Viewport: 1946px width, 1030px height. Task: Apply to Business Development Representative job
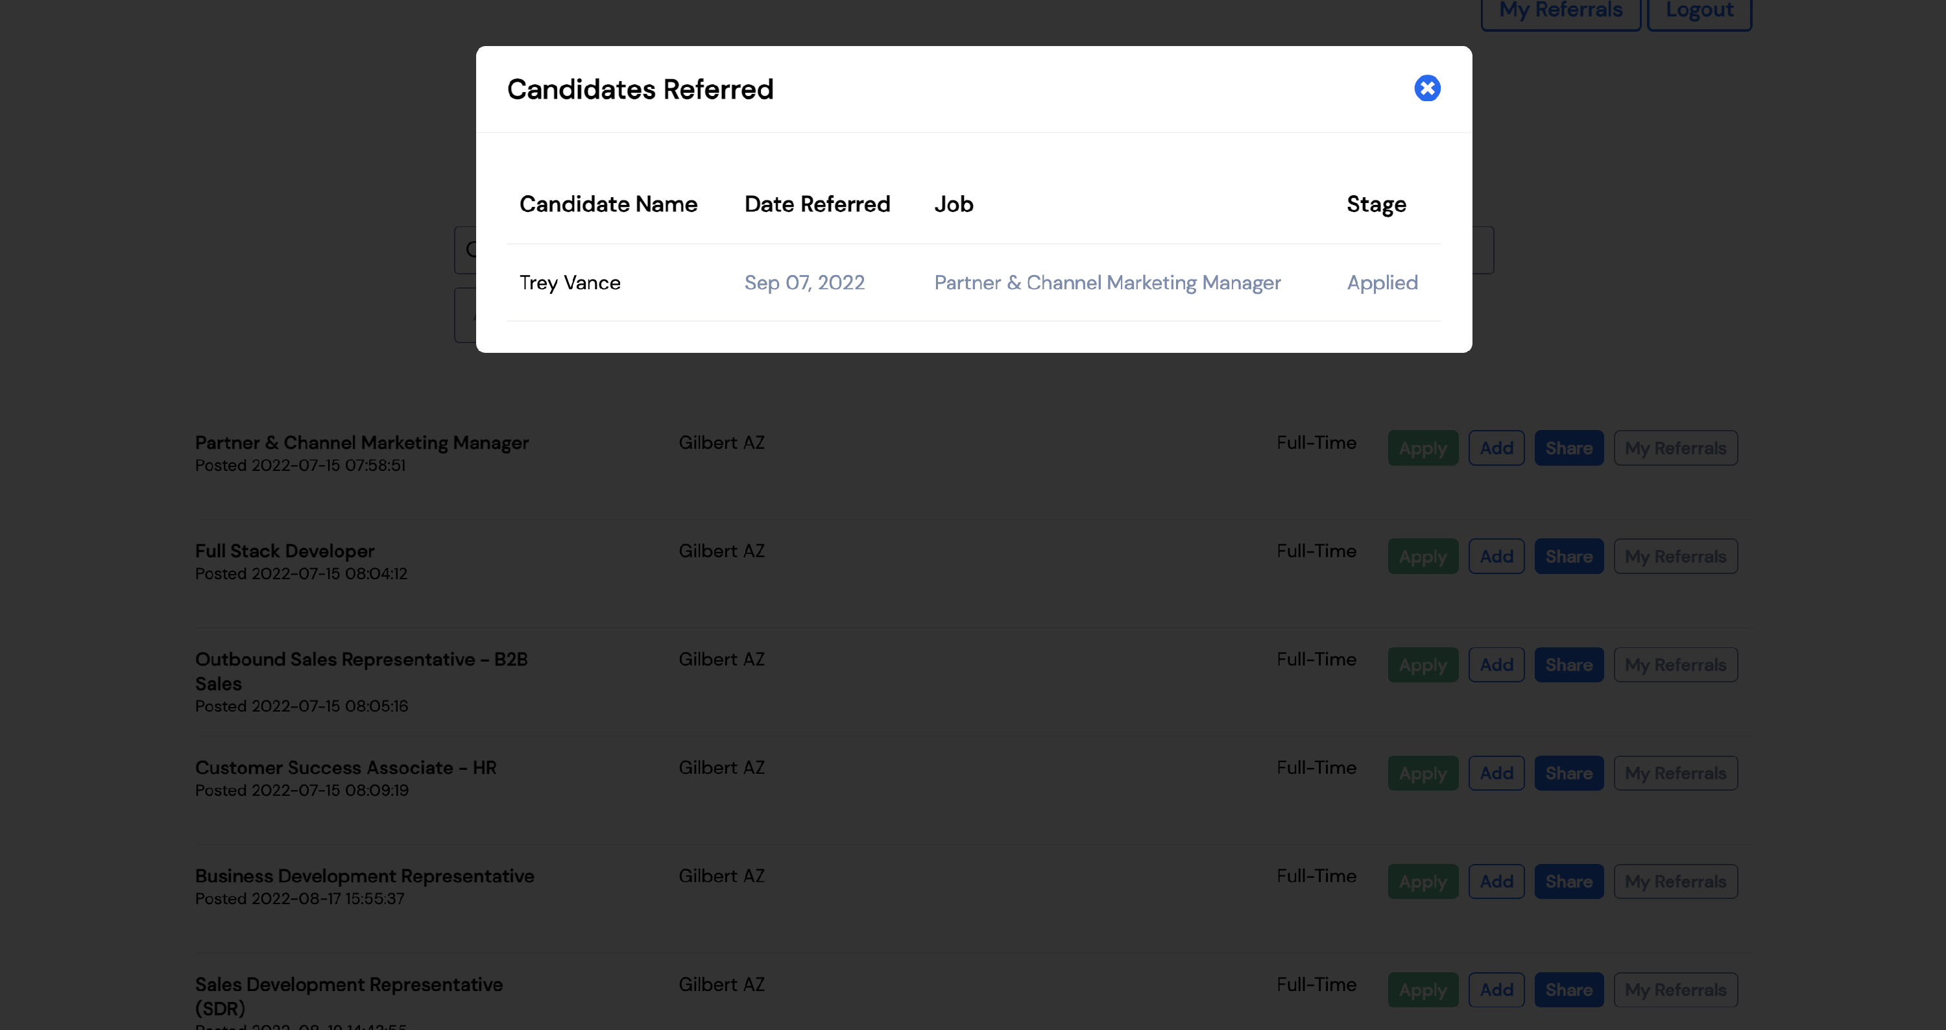coord(1423,881)
